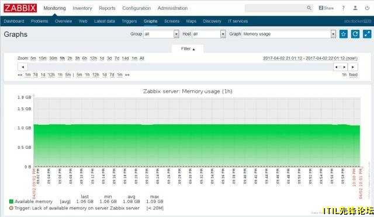Screen dimensions: 374x217
Task: Go to the Problems tab
Action: tap(39, 21)
